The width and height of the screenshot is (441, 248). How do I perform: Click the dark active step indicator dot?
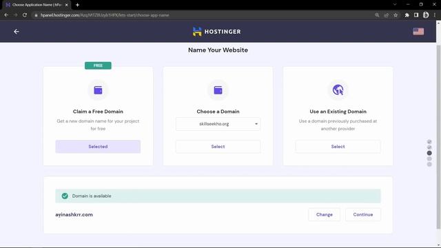[x=429, y=153]
